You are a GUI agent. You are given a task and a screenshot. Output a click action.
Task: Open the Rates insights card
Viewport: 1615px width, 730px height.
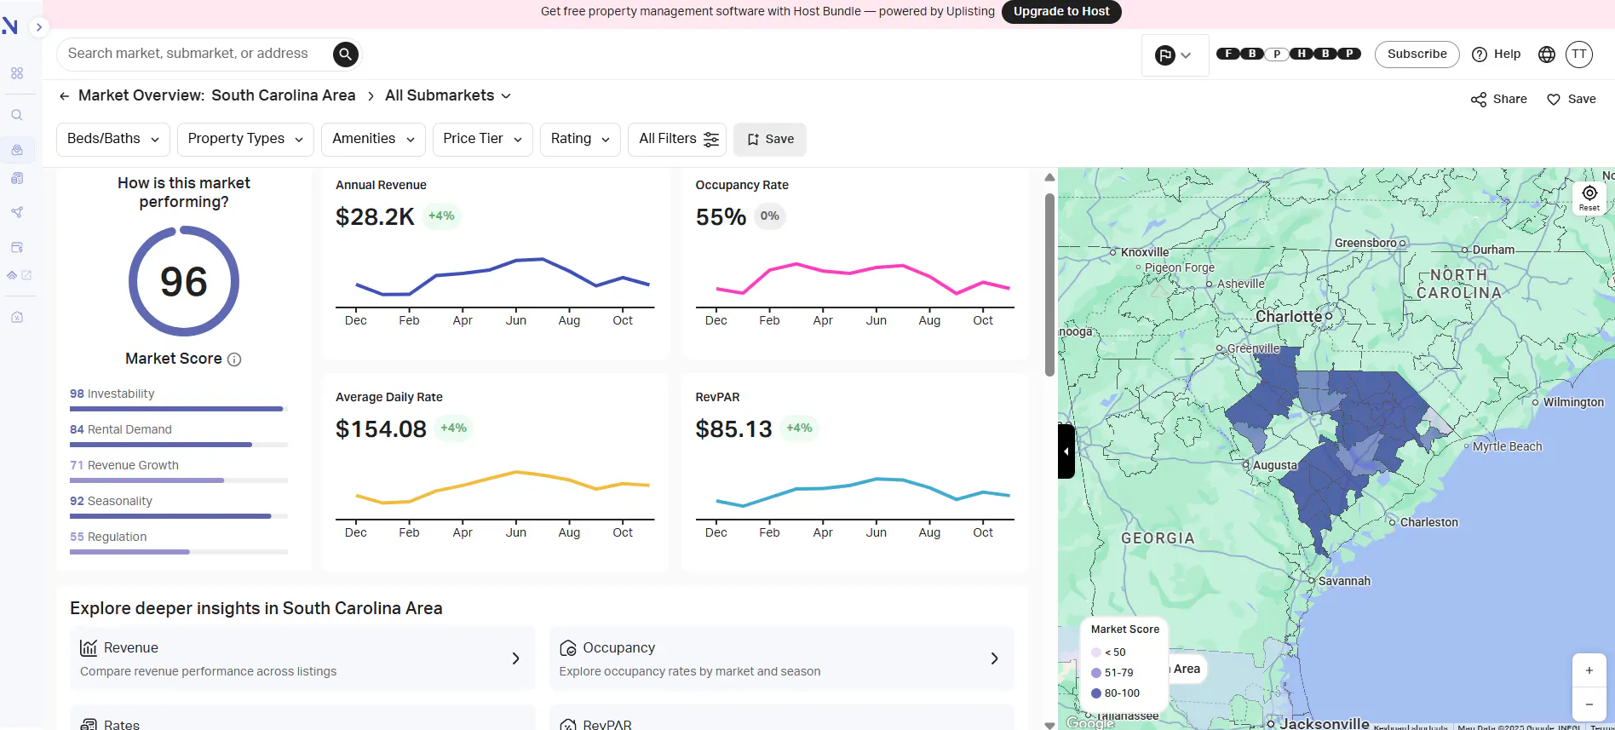302,717
